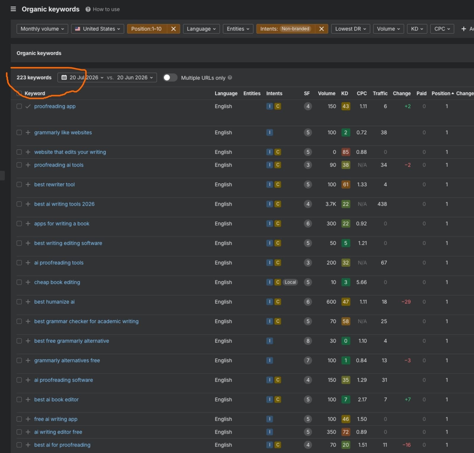Viewport: 474px width, 453px height.
Task: Click the KD 85 badge for website that edits your writing
Action: [x=345, y=152]
